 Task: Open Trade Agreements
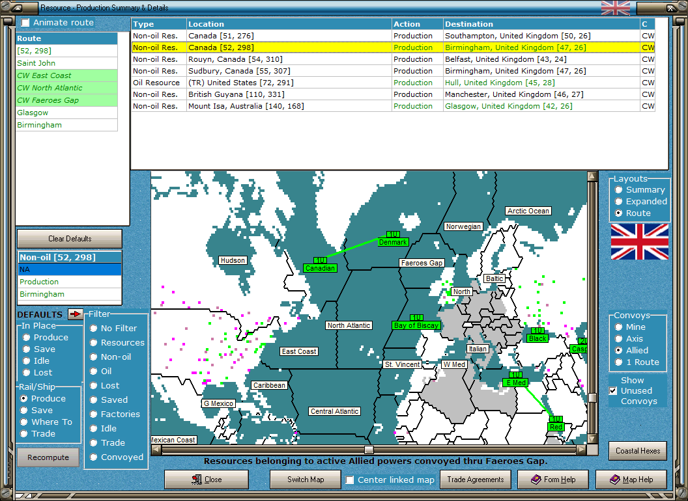click(x=476, y=480)
